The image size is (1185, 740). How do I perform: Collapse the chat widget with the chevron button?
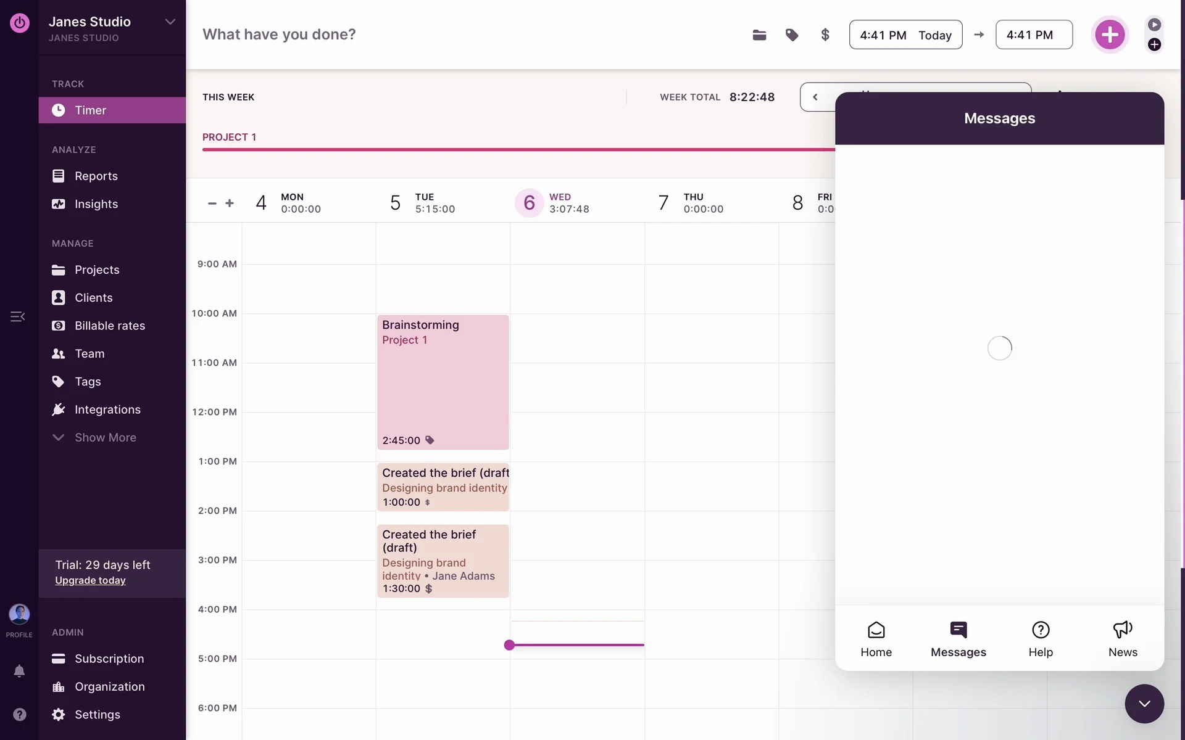(1144, 704)
